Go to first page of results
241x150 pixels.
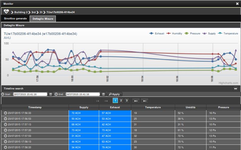(x=98, y=101)
